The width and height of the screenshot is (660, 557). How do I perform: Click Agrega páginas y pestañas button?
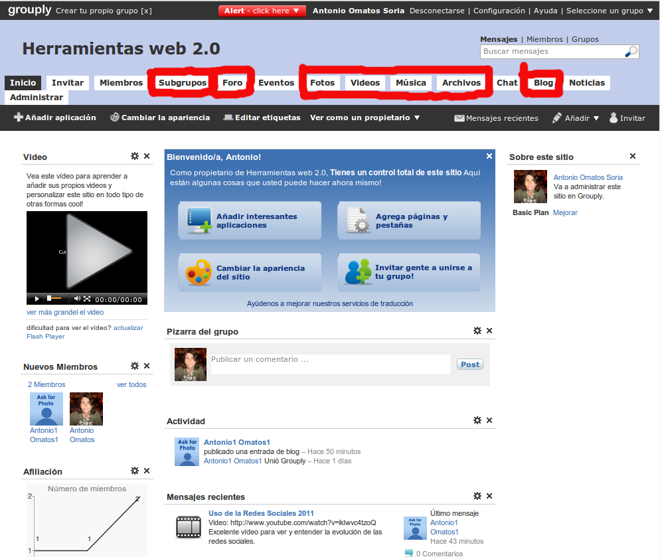coord(409,220)
